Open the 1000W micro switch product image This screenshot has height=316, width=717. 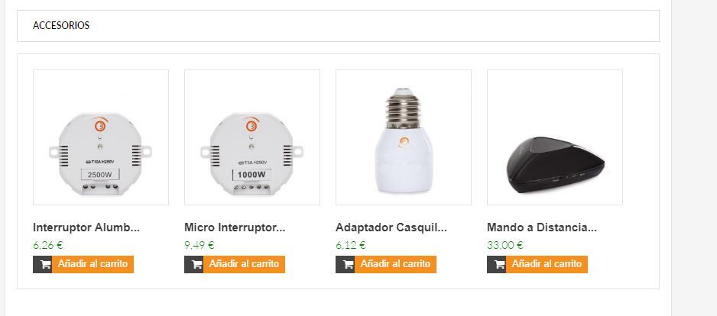click(252, 137)
